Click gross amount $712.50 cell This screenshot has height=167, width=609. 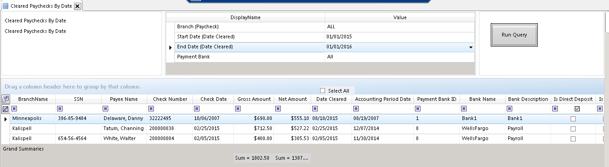click(x=254, y=129)
